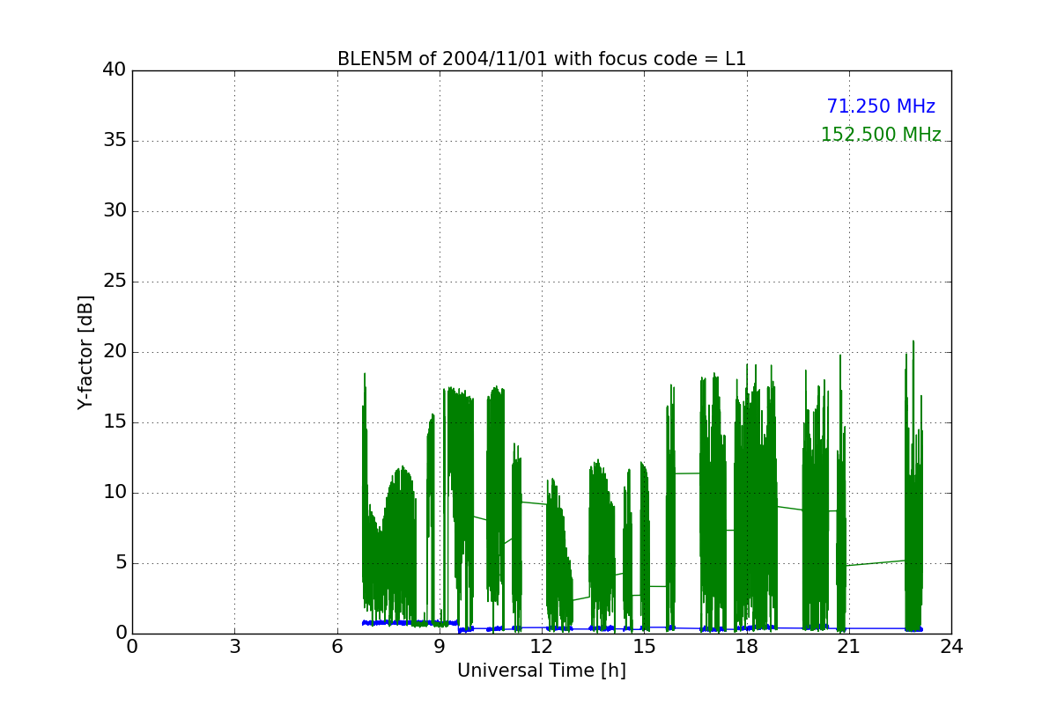Screen dimensions: 1057x704
Task: Click the y-axis tick label 35
Action: 115,141
